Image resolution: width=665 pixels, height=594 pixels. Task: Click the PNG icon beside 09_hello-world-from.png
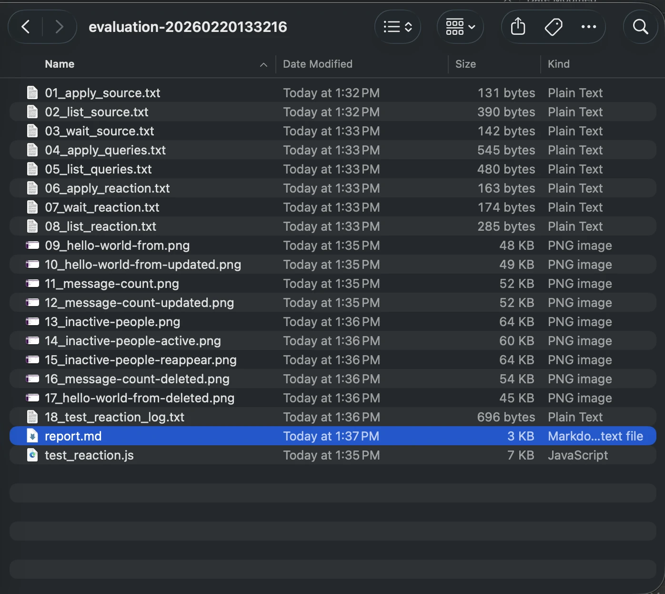pos(31,245)
